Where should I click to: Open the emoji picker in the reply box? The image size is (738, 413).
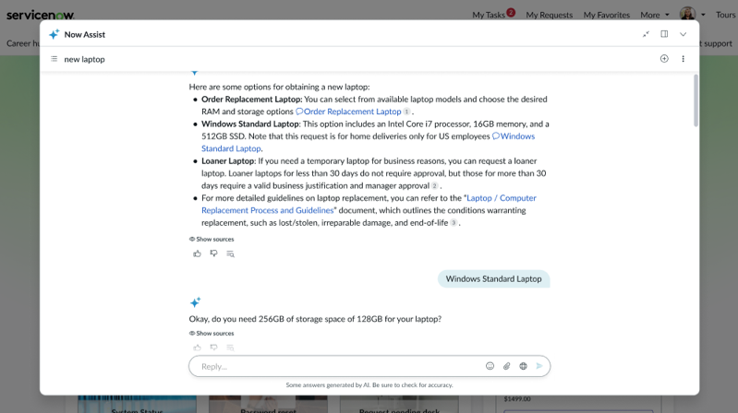click(x=490, y=366)
